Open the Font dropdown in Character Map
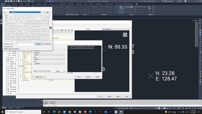Image resolution: width=202 pixels, height=114 pixels. (42, 12)
